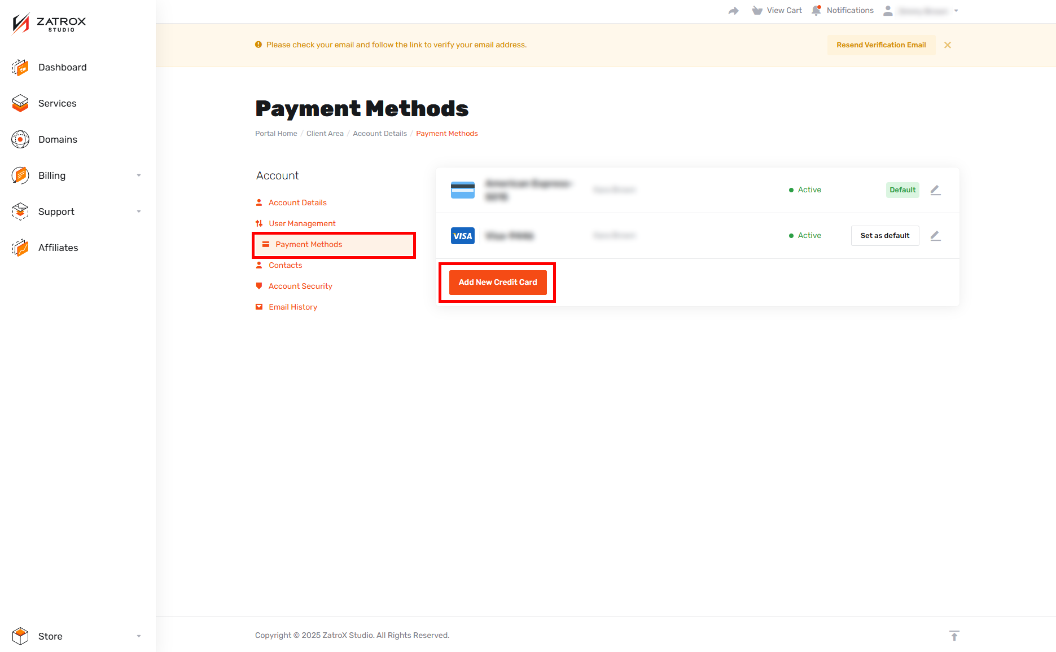Click the Default badge on American Express card
This screenshot has height=652, width=1056.
click(x=902, y=190)
